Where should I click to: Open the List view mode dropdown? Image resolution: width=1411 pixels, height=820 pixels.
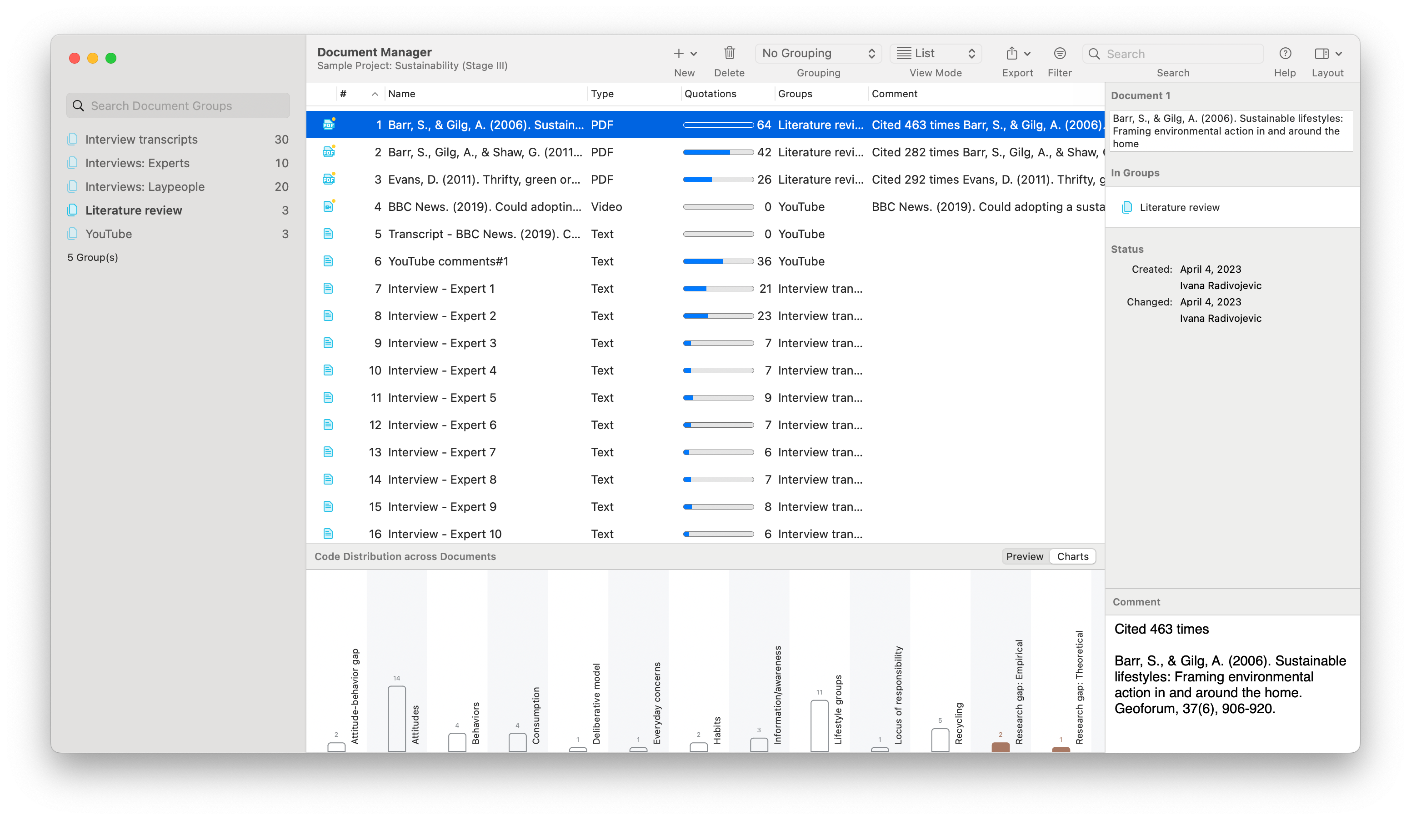(x=935, y=53)
